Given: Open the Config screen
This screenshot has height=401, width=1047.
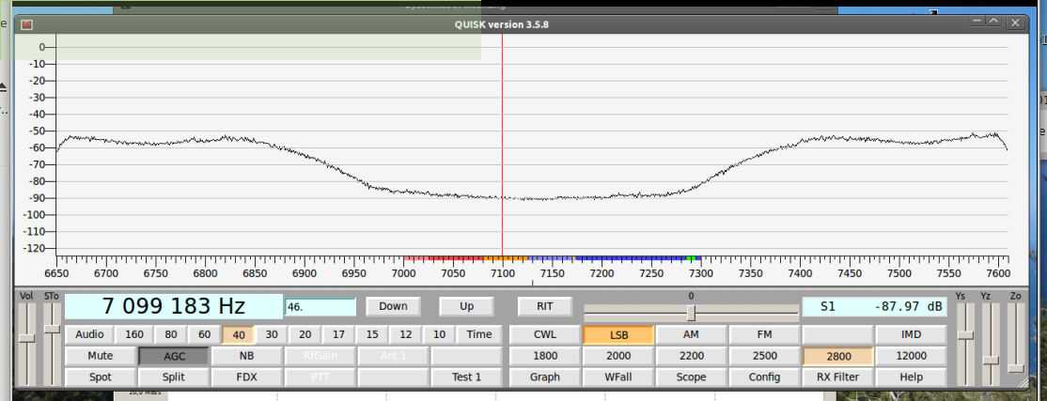Looking at the screenshot, I should click(764, 377).
